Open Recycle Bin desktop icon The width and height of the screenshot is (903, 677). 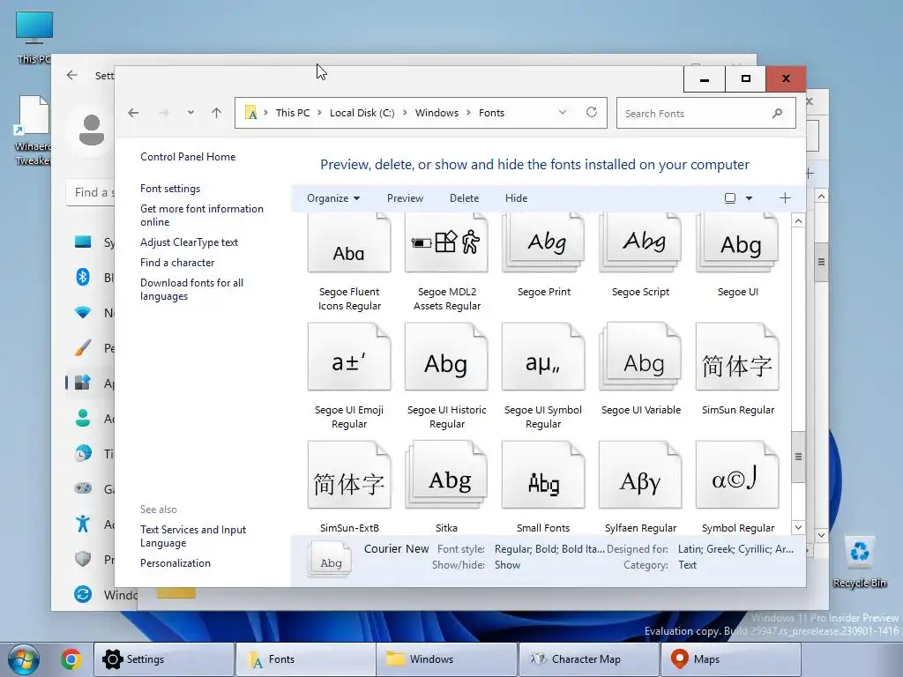click(859, 562)
